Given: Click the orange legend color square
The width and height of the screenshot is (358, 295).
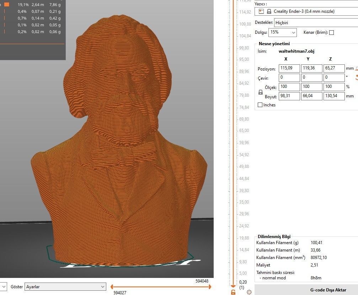Looking at the screenshot, I should (x=7, y=5).
